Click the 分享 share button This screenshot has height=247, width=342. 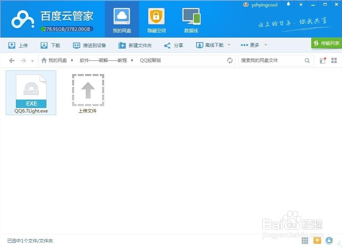point(174,45)
